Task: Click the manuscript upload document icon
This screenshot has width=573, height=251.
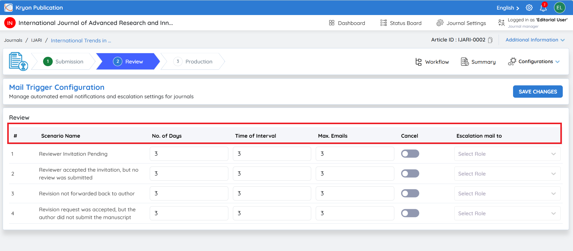Action: (x=18, y=61)
